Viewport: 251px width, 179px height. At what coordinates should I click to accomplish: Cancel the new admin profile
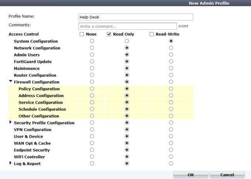pos(227,175)
